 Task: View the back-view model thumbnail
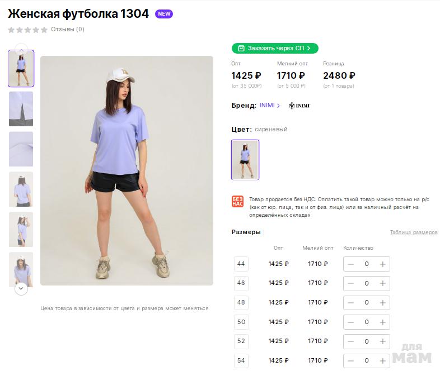(21, 189)
